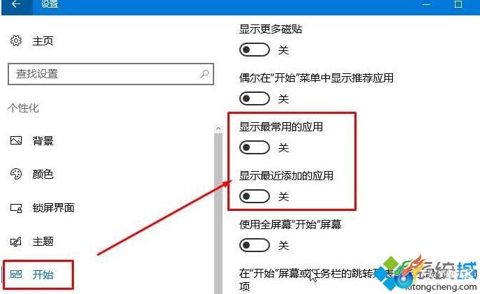Toggle 显示最常用的应用 switch
The height and width of the screenshot is (294, 480).
pos(255,147)
